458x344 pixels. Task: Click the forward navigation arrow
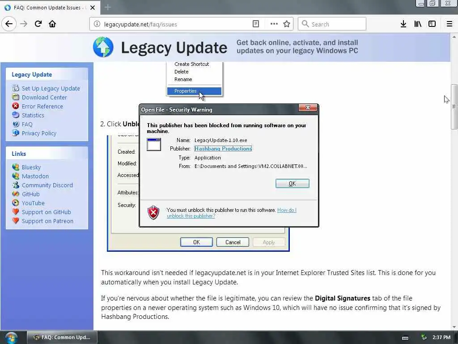pyautogui.click(x=24, y=24)
